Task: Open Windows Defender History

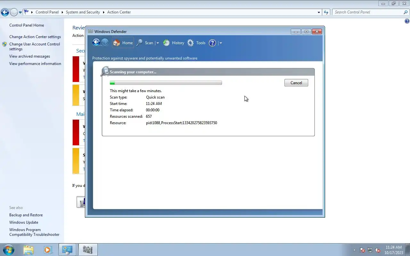Action: click(x=174, y=43)
